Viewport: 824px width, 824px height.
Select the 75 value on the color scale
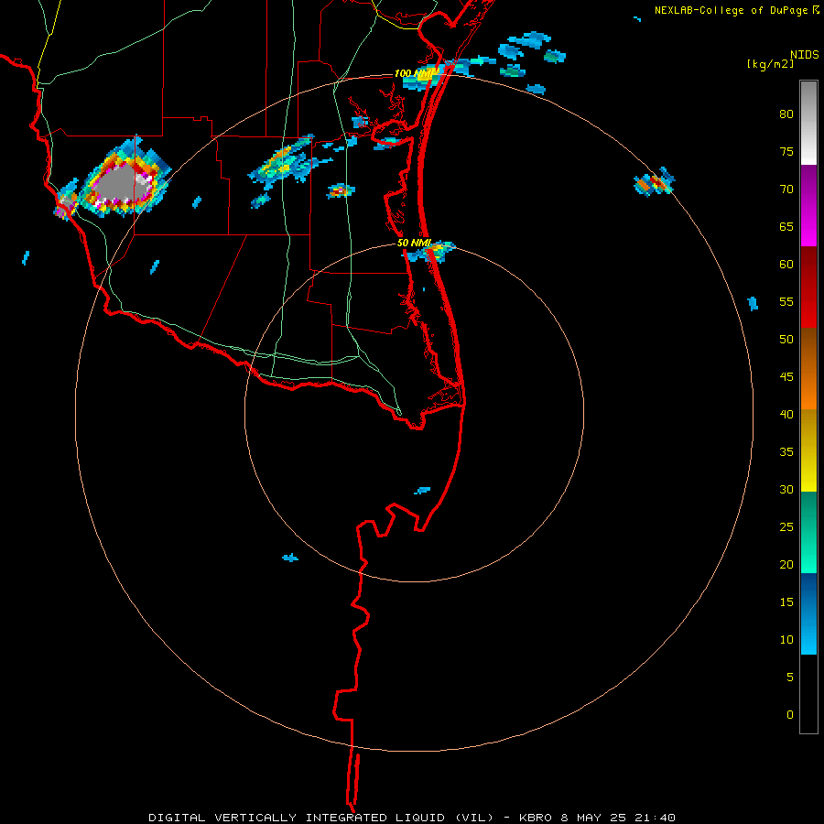[x=786, y=151]
